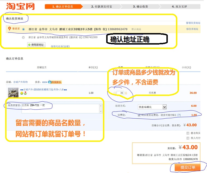
Task: Click the plus quantity button
Action: (126, 93)
